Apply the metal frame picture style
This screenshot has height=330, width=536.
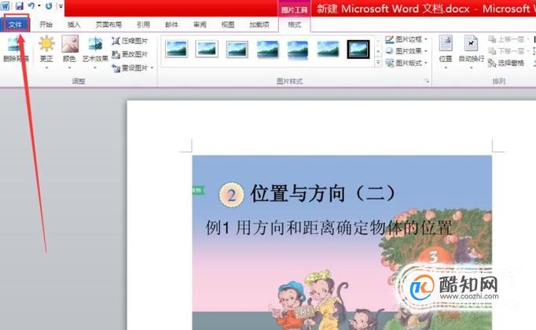[237, 49]
